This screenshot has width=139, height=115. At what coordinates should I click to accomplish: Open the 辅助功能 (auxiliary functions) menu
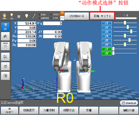[129, 110]
